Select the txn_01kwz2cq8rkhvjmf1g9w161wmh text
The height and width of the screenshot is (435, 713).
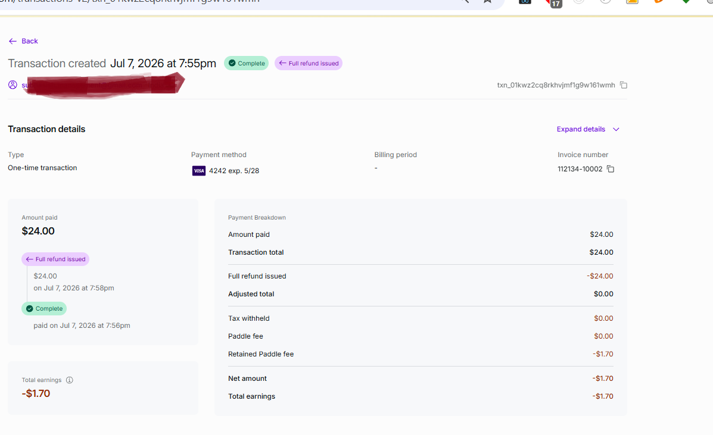[x=556, y=85]
